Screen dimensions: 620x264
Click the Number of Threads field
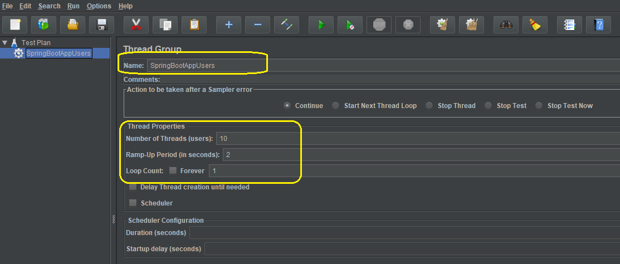pyautogui.click(x=418, y=138)
